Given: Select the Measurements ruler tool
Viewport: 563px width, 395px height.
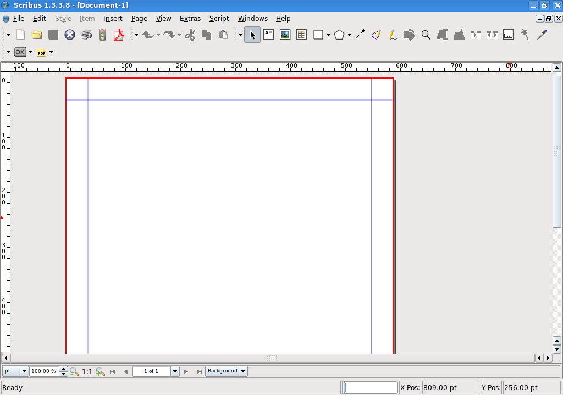Looking at the screenshot, I should point(508,35).
